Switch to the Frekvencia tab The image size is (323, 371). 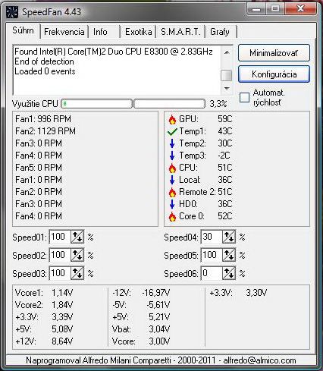[x=64, y=32]
